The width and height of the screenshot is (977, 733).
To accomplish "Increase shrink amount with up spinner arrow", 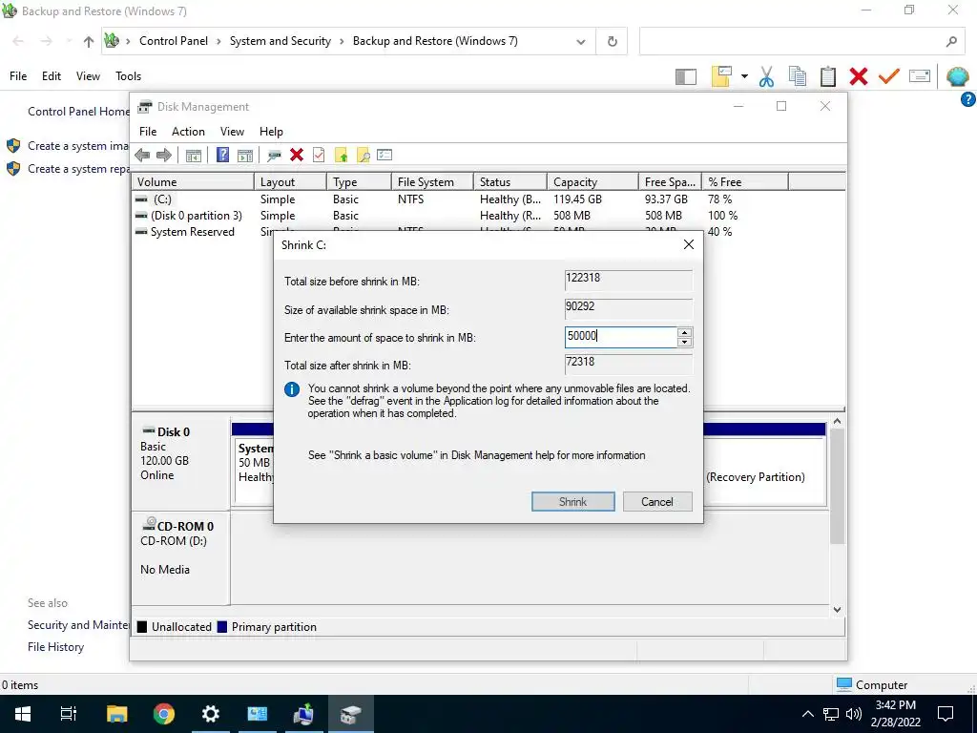I will tap(685, 332).
